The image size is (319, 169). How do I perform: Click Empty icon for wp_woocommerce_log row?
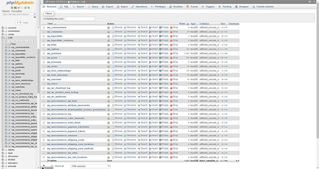tap(160, 114)
